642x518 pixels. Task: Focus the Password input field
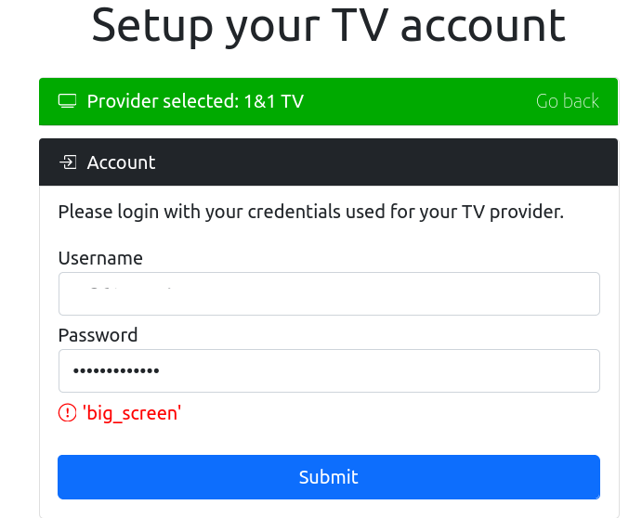(x=329, y=370)
